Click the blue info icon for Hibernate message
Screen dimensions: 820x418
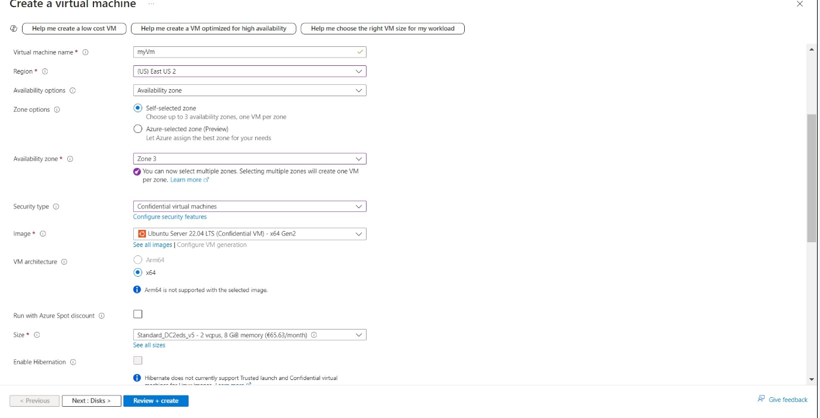137,378
